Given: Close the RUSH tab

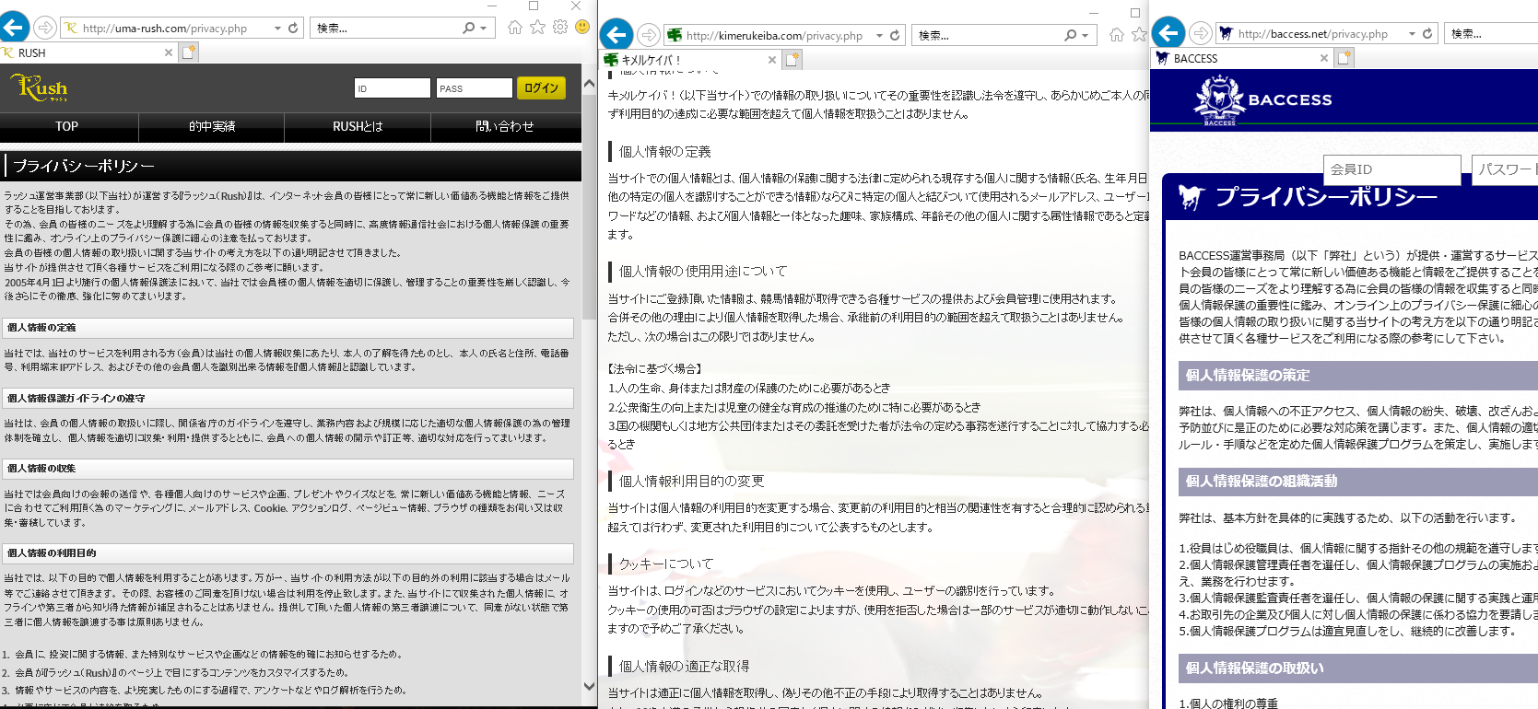Looking at the screenshot, I should [x=168, y=52].
